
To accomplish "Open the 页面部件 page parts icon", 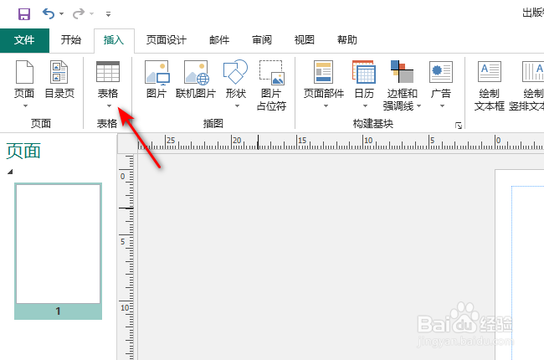I will 323,72.
